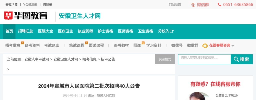The image size is (256, 100).
Task: Select 执业药师 in navigation bar
Action: [85, 31]
